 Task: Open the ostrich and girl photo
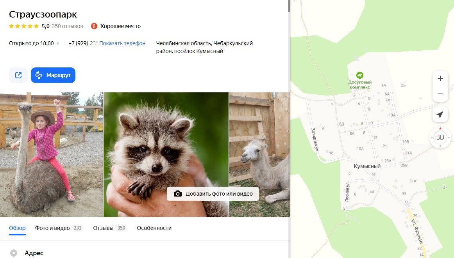coord(51,155)
